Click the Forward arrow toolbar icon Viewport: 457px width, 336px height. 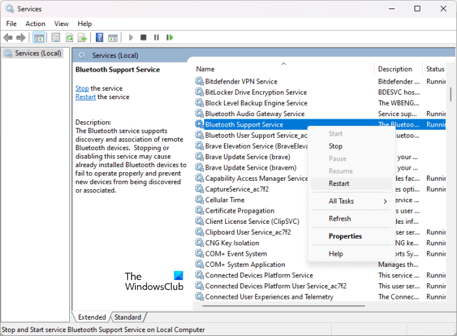coord(21,38)
